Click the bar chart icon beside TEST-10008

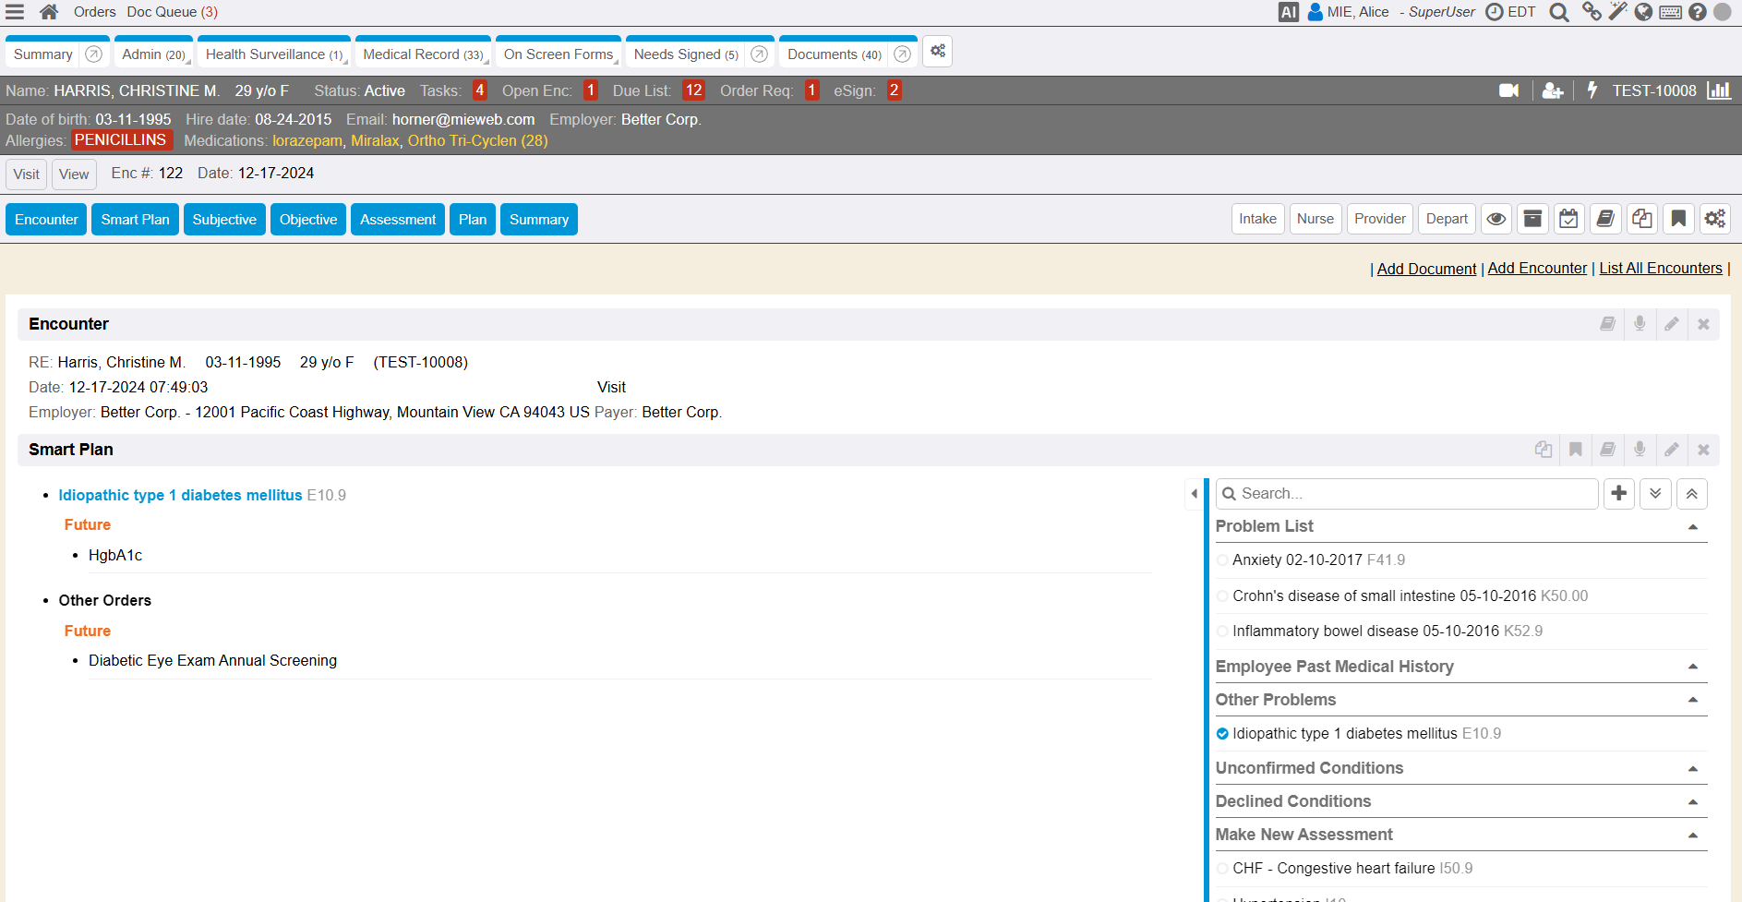[x=1718, y=90]
